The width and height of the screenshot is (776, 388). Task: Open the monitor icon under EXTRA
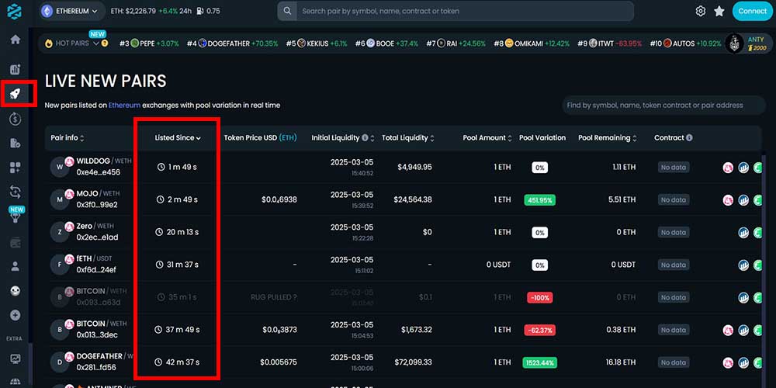coord(16,359)
